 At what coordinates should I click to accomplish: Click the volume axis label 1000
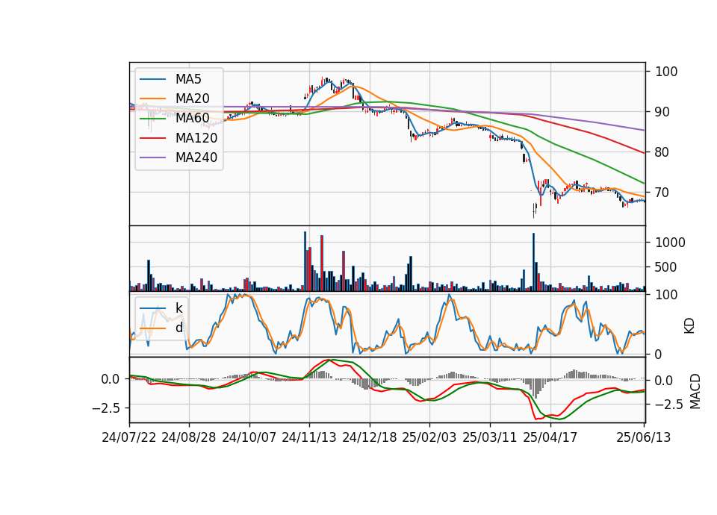pos(670,243)
